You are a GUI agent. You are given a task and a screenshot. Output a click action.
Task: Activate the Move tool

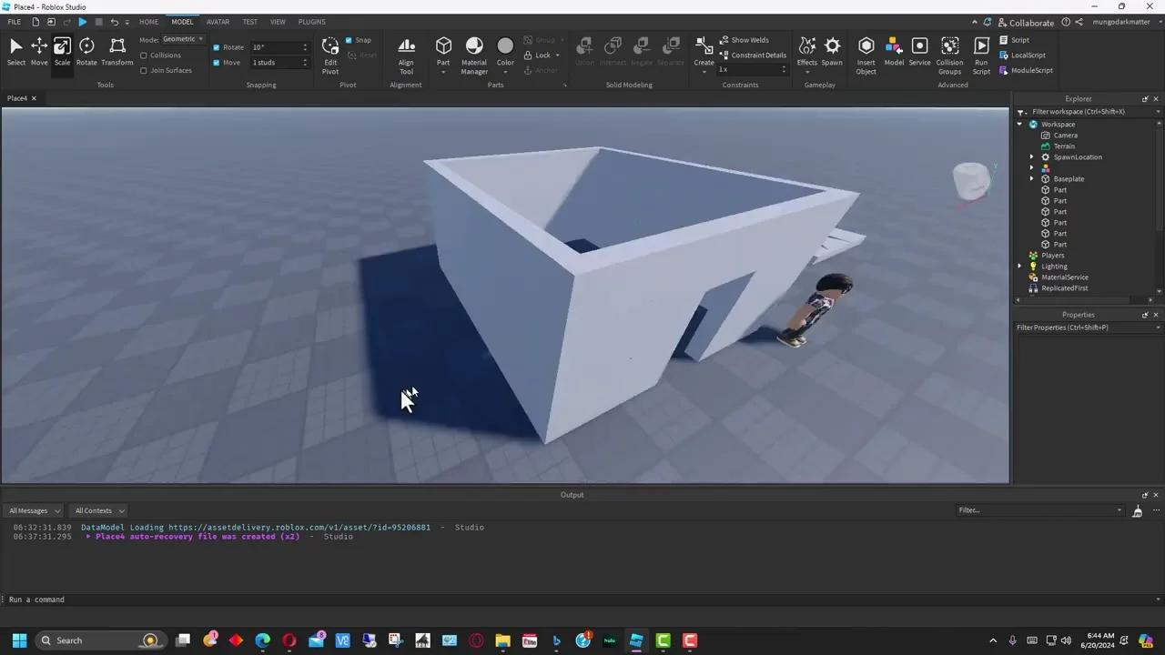[x=39, y=52]
